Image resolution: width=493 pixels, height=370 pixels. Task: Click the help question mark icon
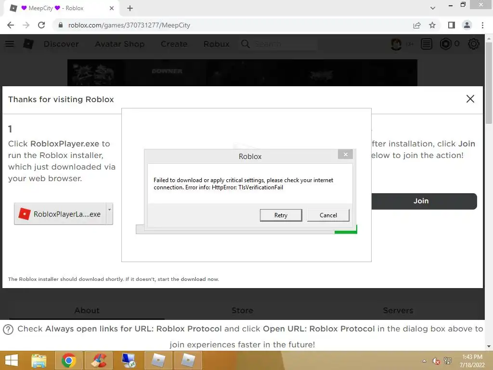point(8,330)
